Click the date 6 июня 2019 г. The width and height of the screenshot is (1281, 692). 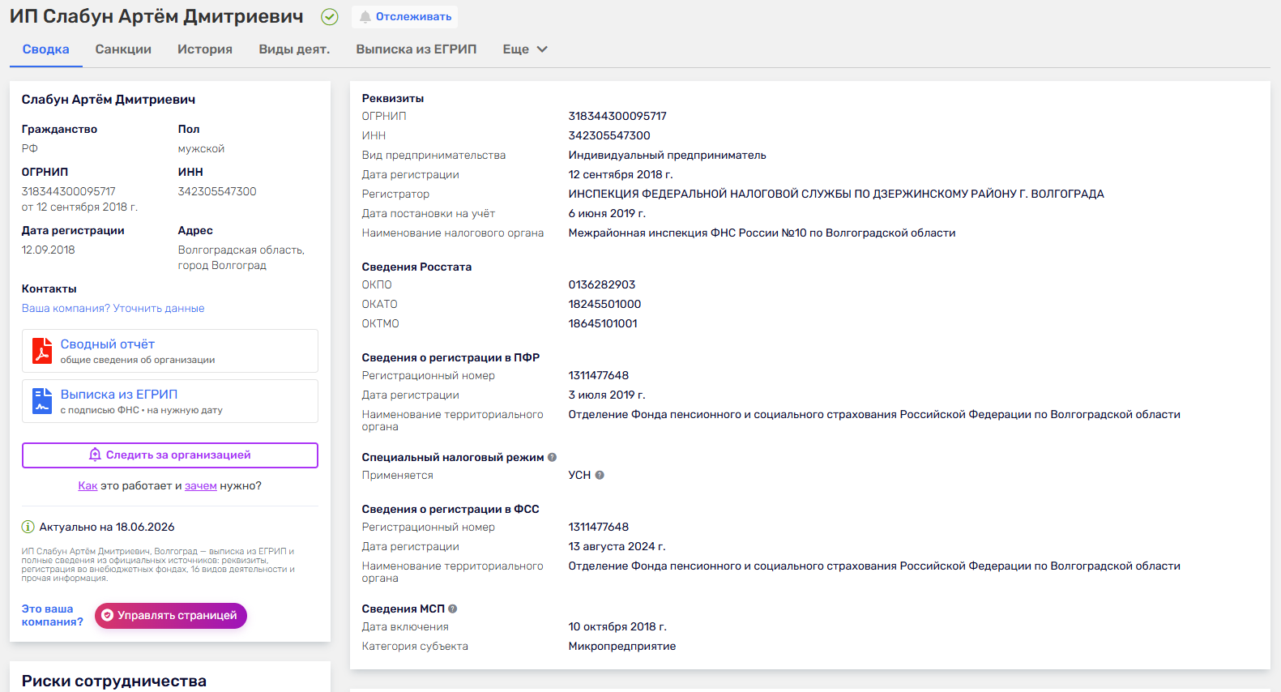click(x=607, y=213)
